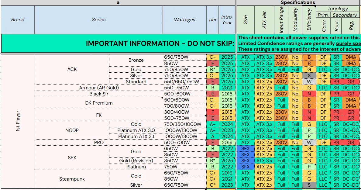Image resolution: width=361 pixels, height=190 pixels.
Task: Click the Platinum ATX 3.1 cell
Action: pyautogui.click(x=136, y=136)
